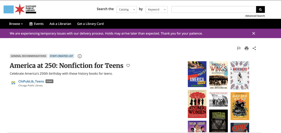The width and height of the screenshot is (281, 133).
Task: Expand the Browse menu
Action: 16,24
